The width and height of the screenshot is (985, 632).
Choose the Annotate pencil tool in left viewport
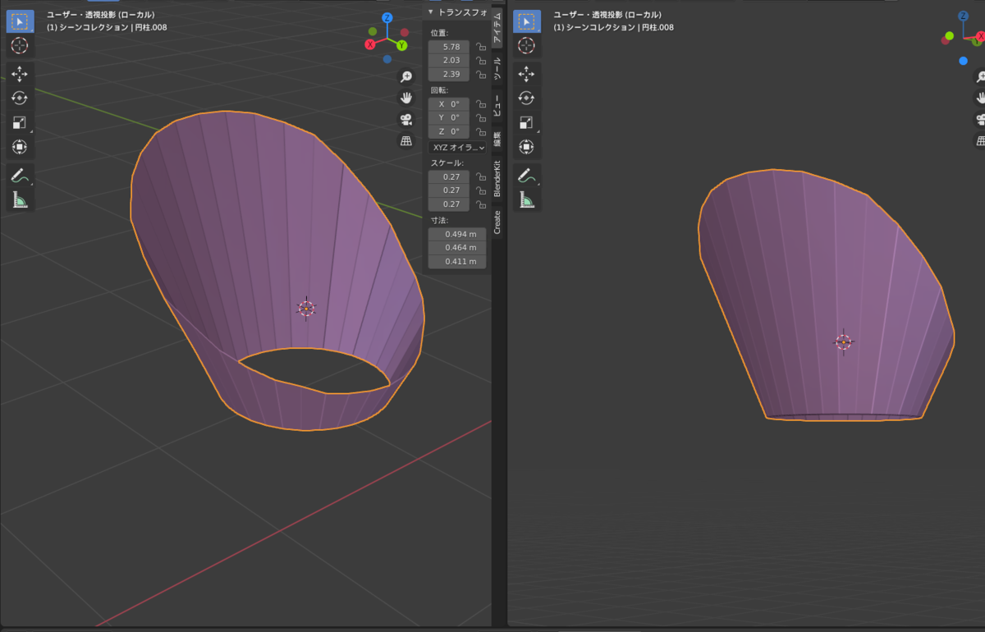point(21,175)
